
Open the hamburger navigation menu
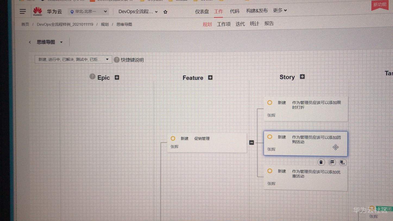pyautogui.click(x=23, y=11)
